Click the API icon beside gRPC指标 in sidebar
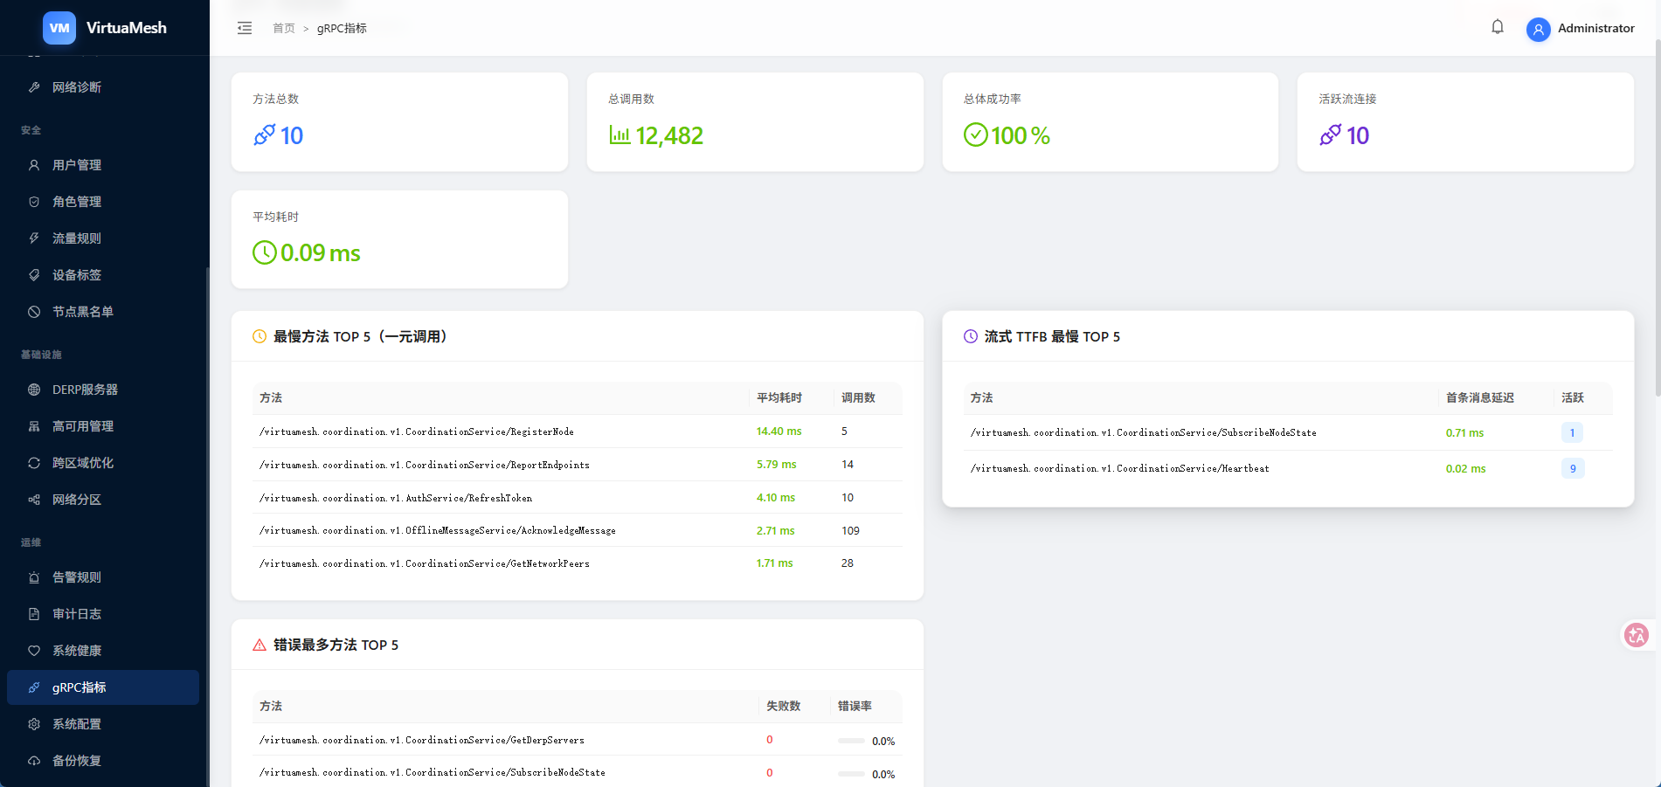This screenshot has width=1661, height=787. (x=34, y=687)
